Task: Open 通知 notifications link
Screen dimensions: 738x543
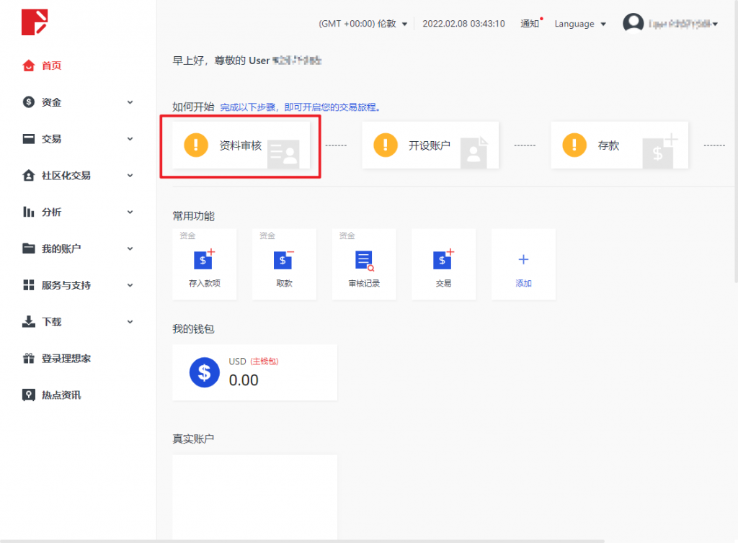Action: 530,24
